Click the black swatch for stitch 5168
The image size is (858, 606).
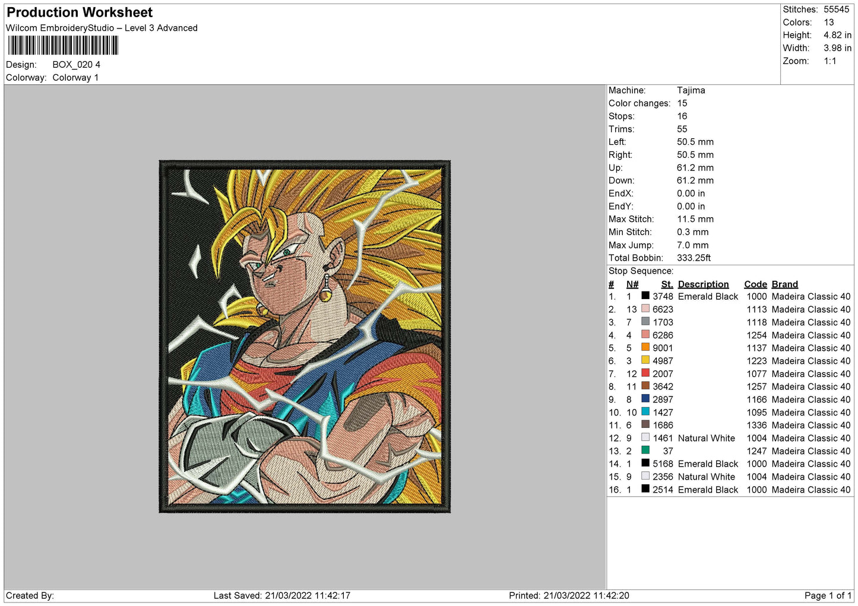tap(645, 463)
